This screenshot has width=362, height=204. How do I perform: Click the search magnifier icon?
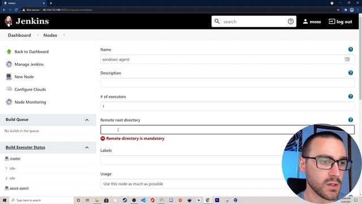click(x=217, y=22)
